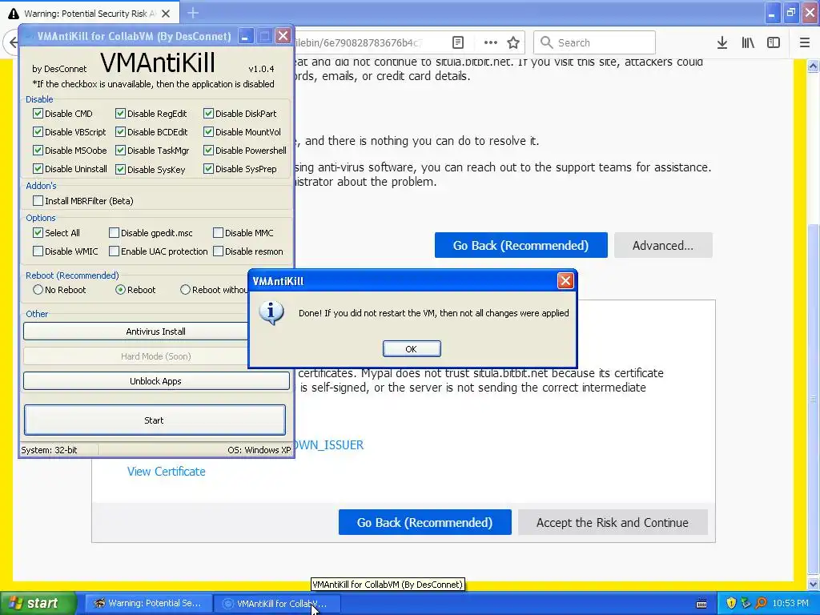Screen dimensions: 820x615
Task: Check Disable gpedit.msc option
Action: tap(114, 233)
